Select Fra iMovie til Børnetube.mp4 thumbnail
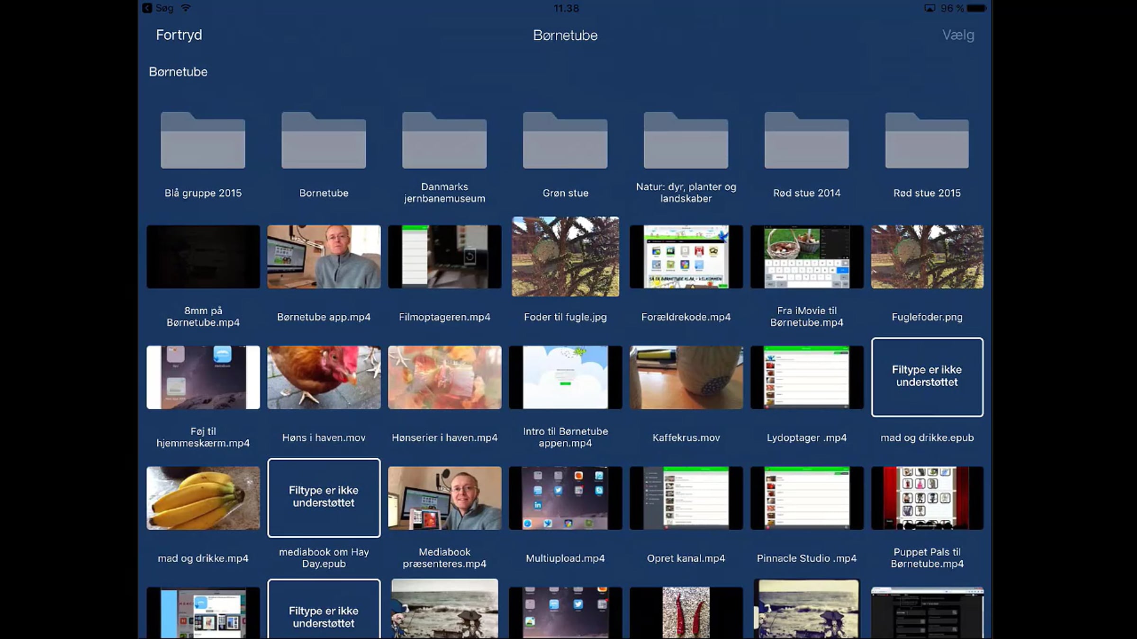The height and width of the screenshot is (639, 1137). (x=807, y=257)
